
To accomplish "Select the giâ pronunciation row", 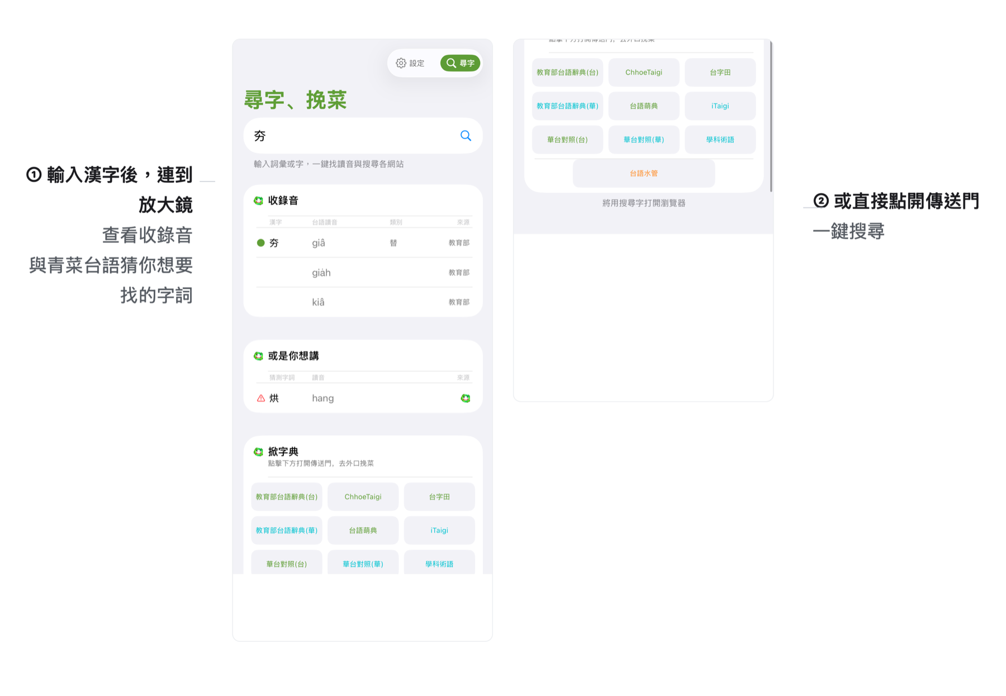I will coord(363,243).
